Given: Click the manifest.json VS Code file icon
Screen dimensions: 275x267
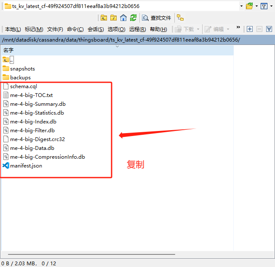Looking at the screenshot, I should point(6,165).
